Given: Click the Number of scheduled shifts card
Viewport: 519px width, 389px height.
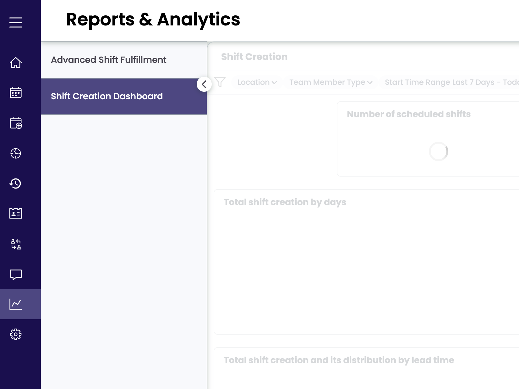Looking at the screenshot, I should (427, 139).
